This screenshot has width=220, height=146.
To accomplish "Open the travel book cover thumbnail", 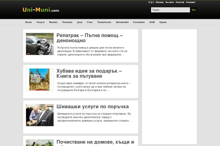I will 40,80.
